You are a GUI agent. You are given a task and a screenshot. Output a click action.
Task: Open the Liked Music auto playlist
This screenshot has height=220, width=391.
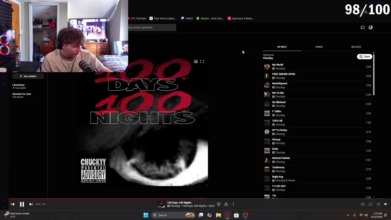(19, 86)
